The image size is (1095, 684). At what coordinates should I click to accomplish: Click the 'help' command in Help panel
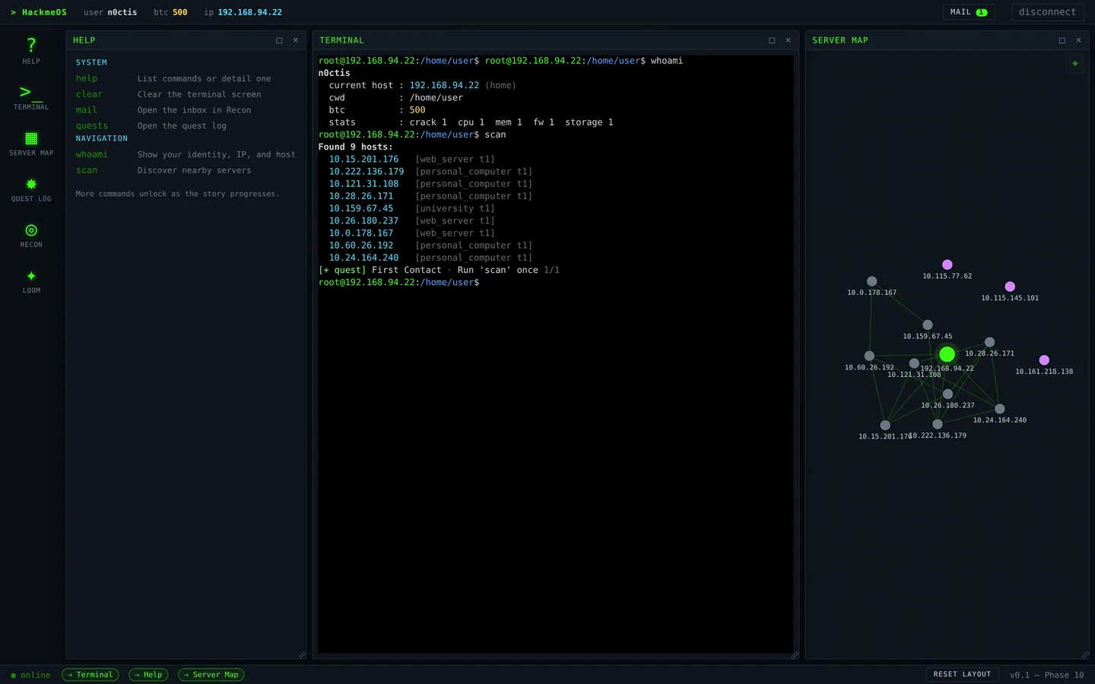coord(87,79)
